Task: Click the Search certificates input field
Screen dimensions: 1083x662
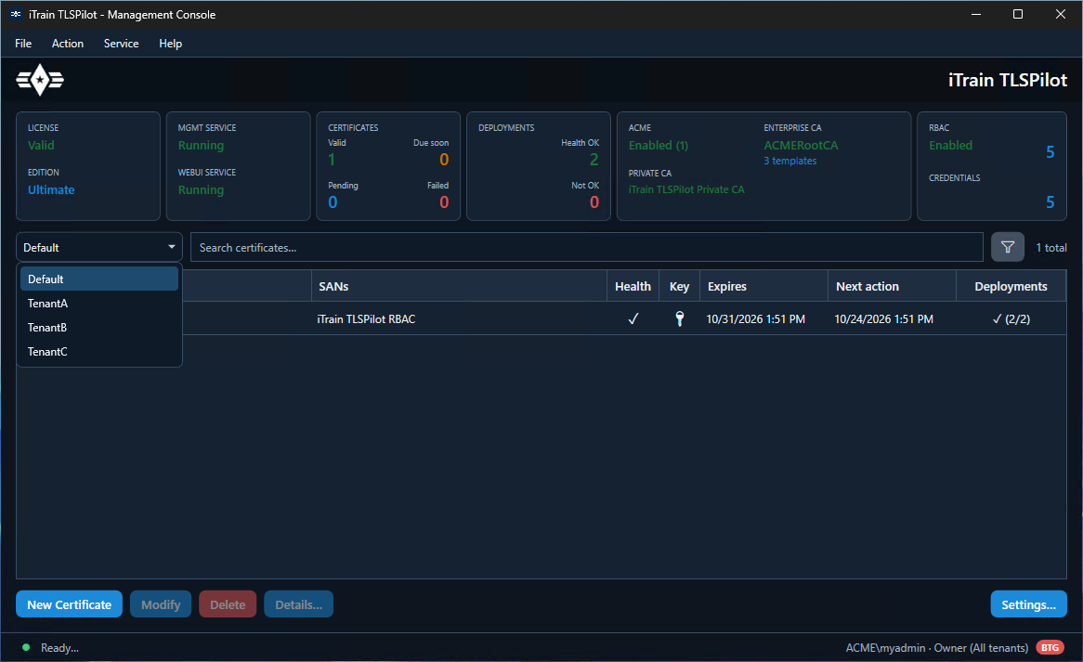Action: [586, 247]
